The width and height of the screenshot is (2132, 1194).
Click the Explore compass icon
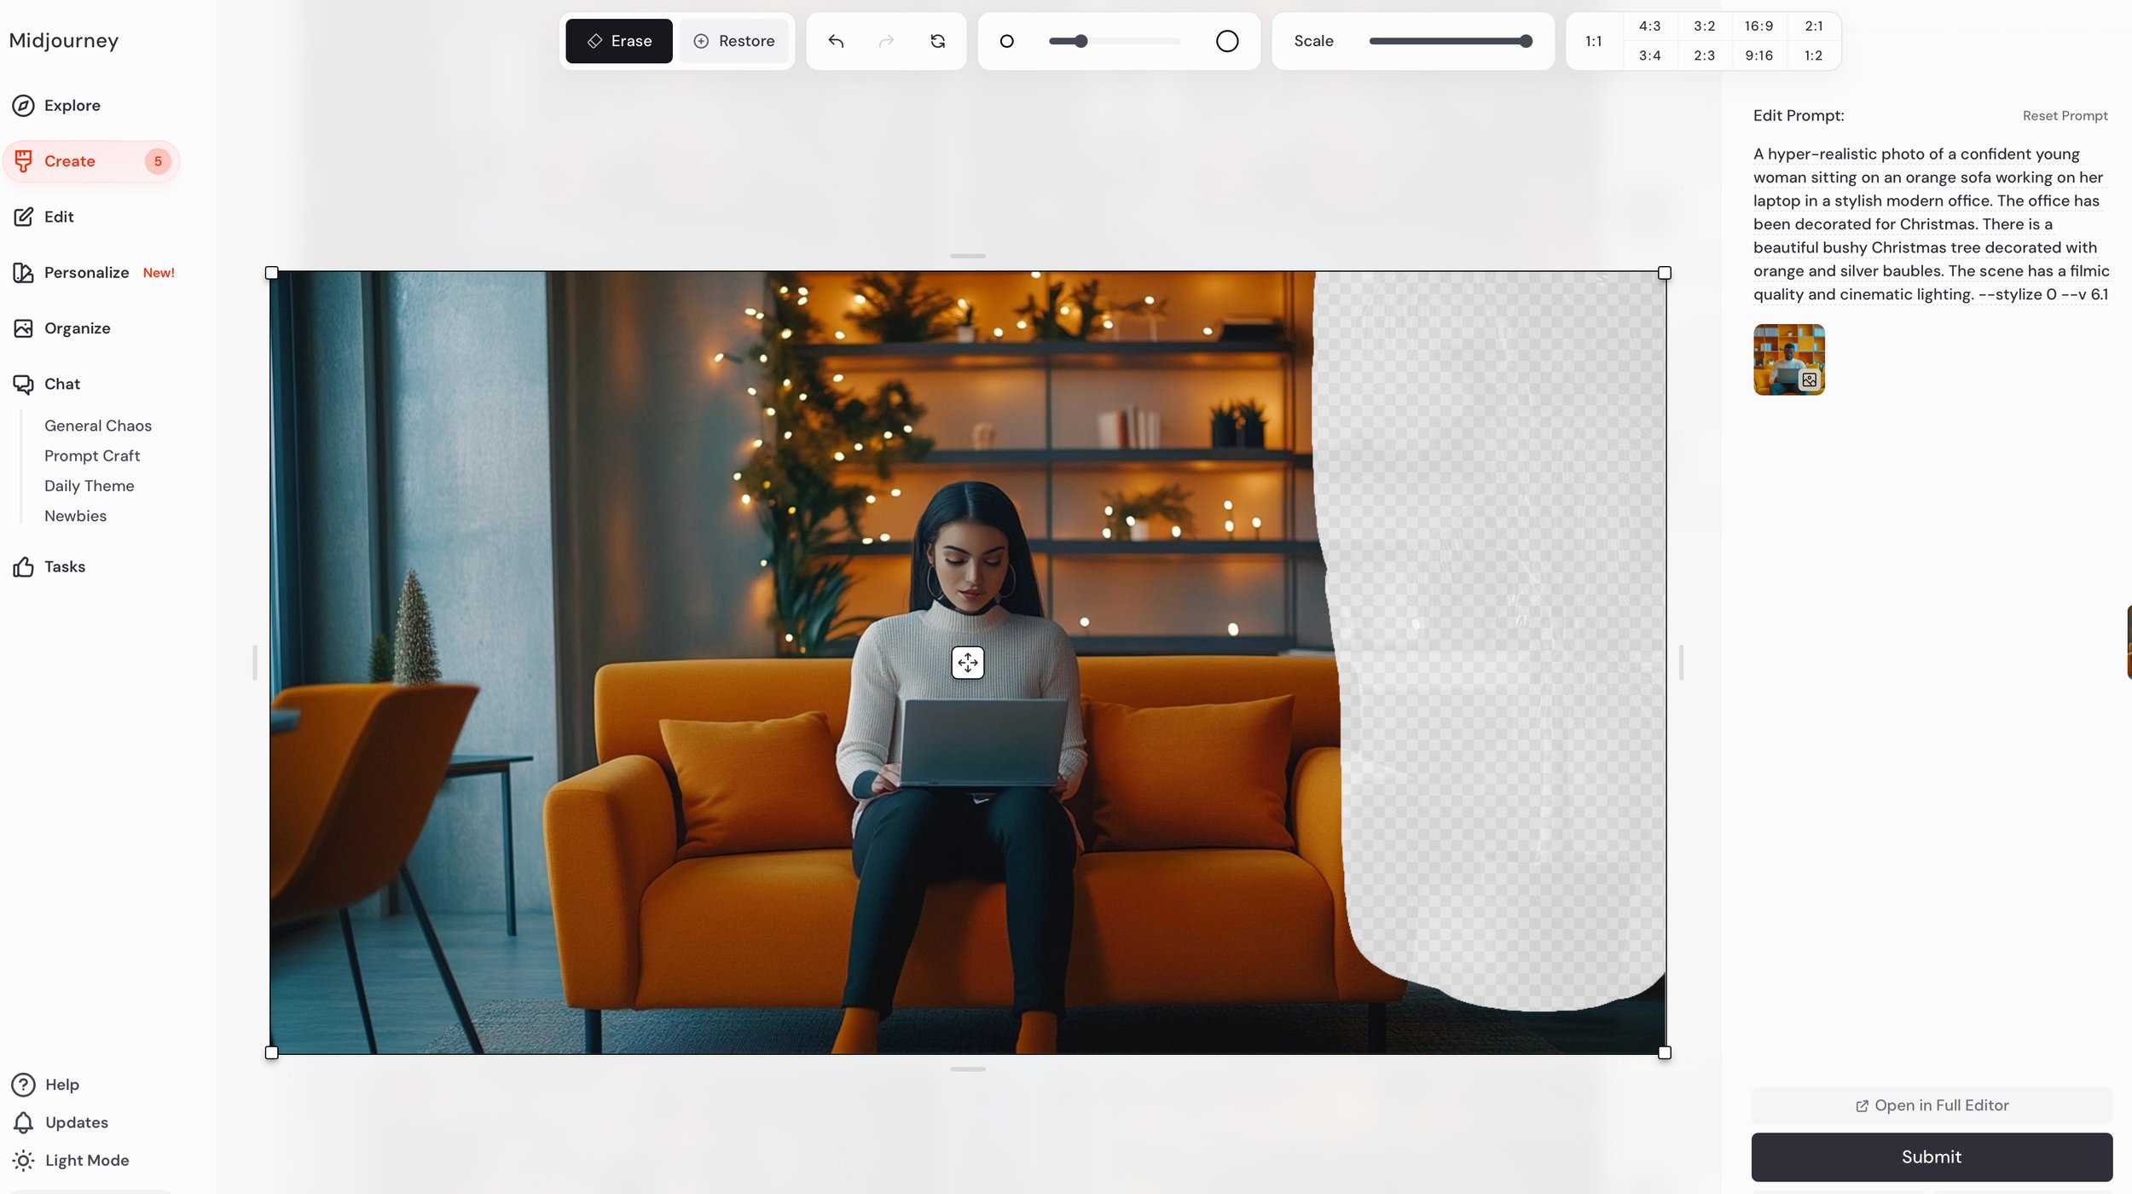(x=23, y=106)
